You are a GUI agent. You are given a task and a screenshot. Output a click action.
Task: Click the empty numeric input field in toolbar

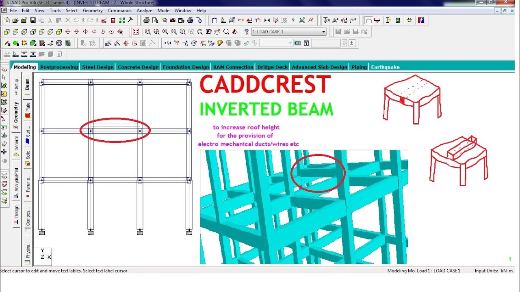(x=326, y=43)
